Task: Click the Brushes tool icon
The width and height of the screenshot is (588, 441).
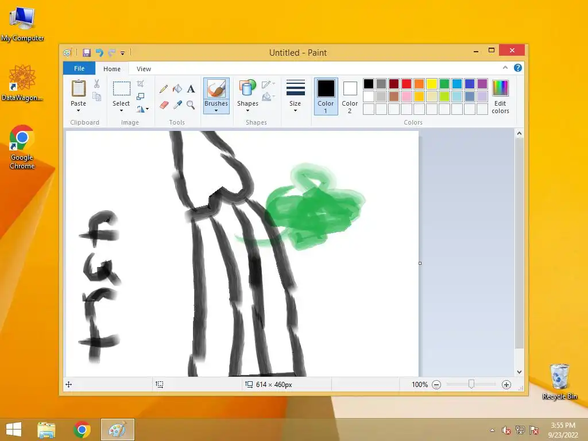Action: [216, 89]
